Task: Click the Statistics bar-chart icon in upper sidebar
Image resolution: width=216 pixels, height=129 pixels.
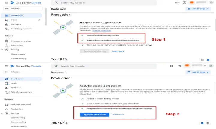Action: pos(7,24)
